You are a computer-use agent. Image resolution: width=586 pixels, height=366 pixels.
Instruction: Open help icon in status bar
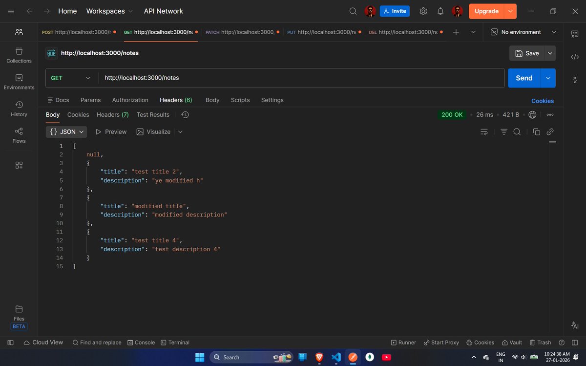point(562,343)
